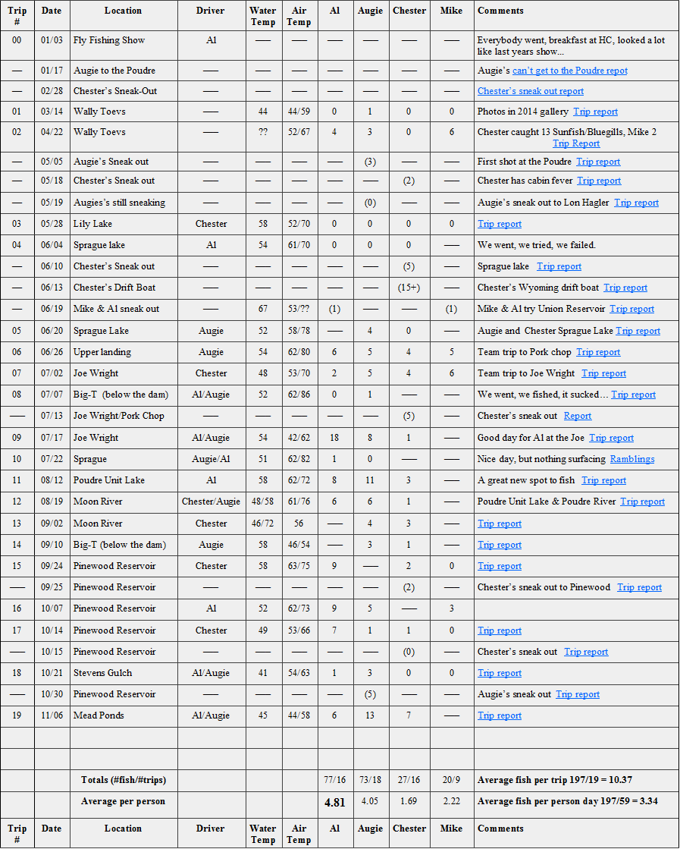Select the "Totals (#fish/#trips)" label cell

click(x=124, y=780)
